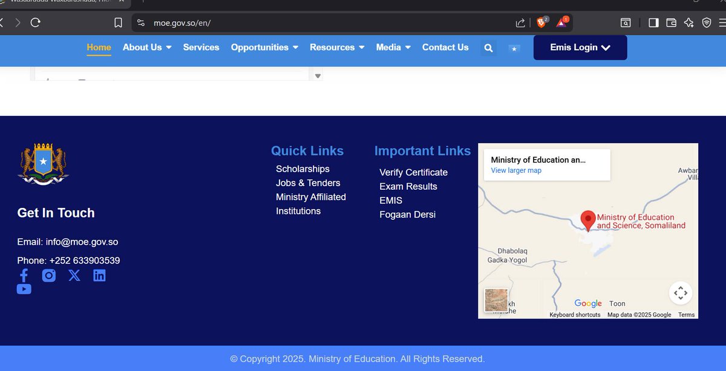Open Leo AI sparkle icon

(x=688, y=23)
